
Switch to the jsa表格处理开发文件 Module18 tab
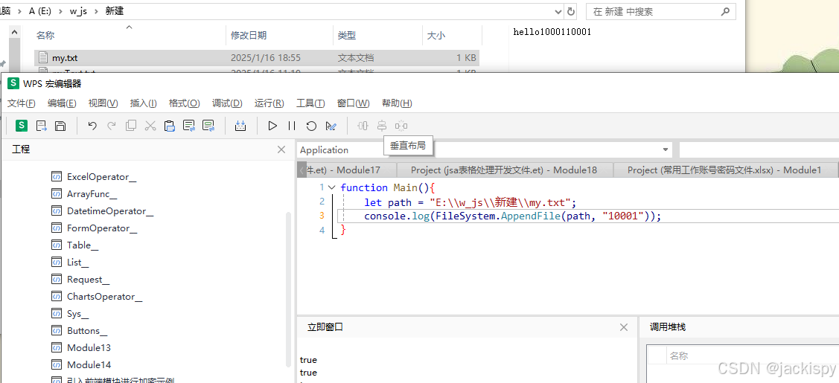pyautogui.click(x=504, y=170)
